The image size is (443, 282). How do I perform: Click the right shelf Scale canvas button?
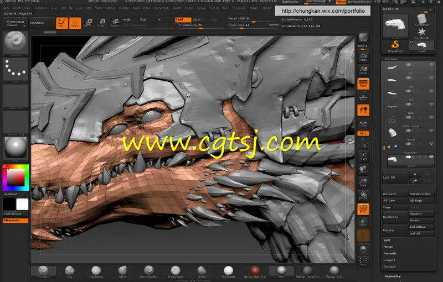click(x=363, y=182)
